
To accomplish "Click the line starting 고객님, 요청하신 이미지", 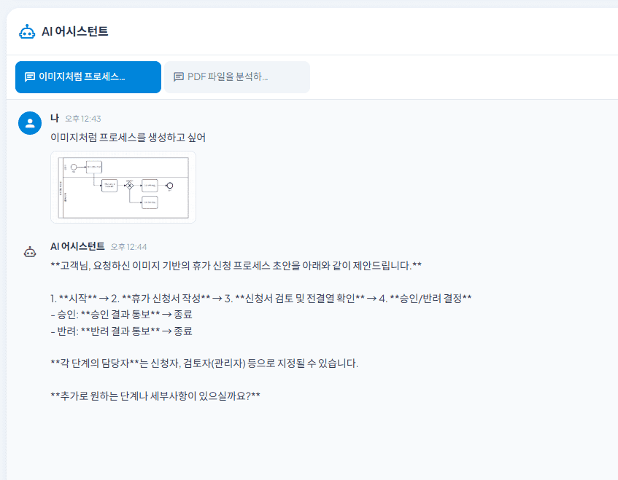I will (236, 266).
